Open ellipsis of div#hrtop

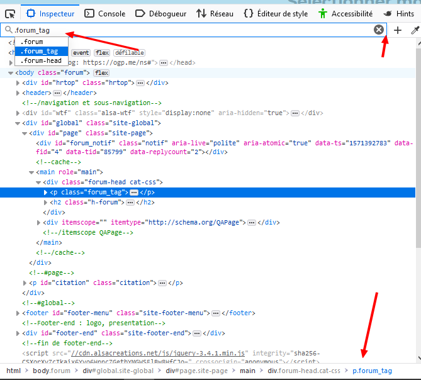tap(140, 83)
